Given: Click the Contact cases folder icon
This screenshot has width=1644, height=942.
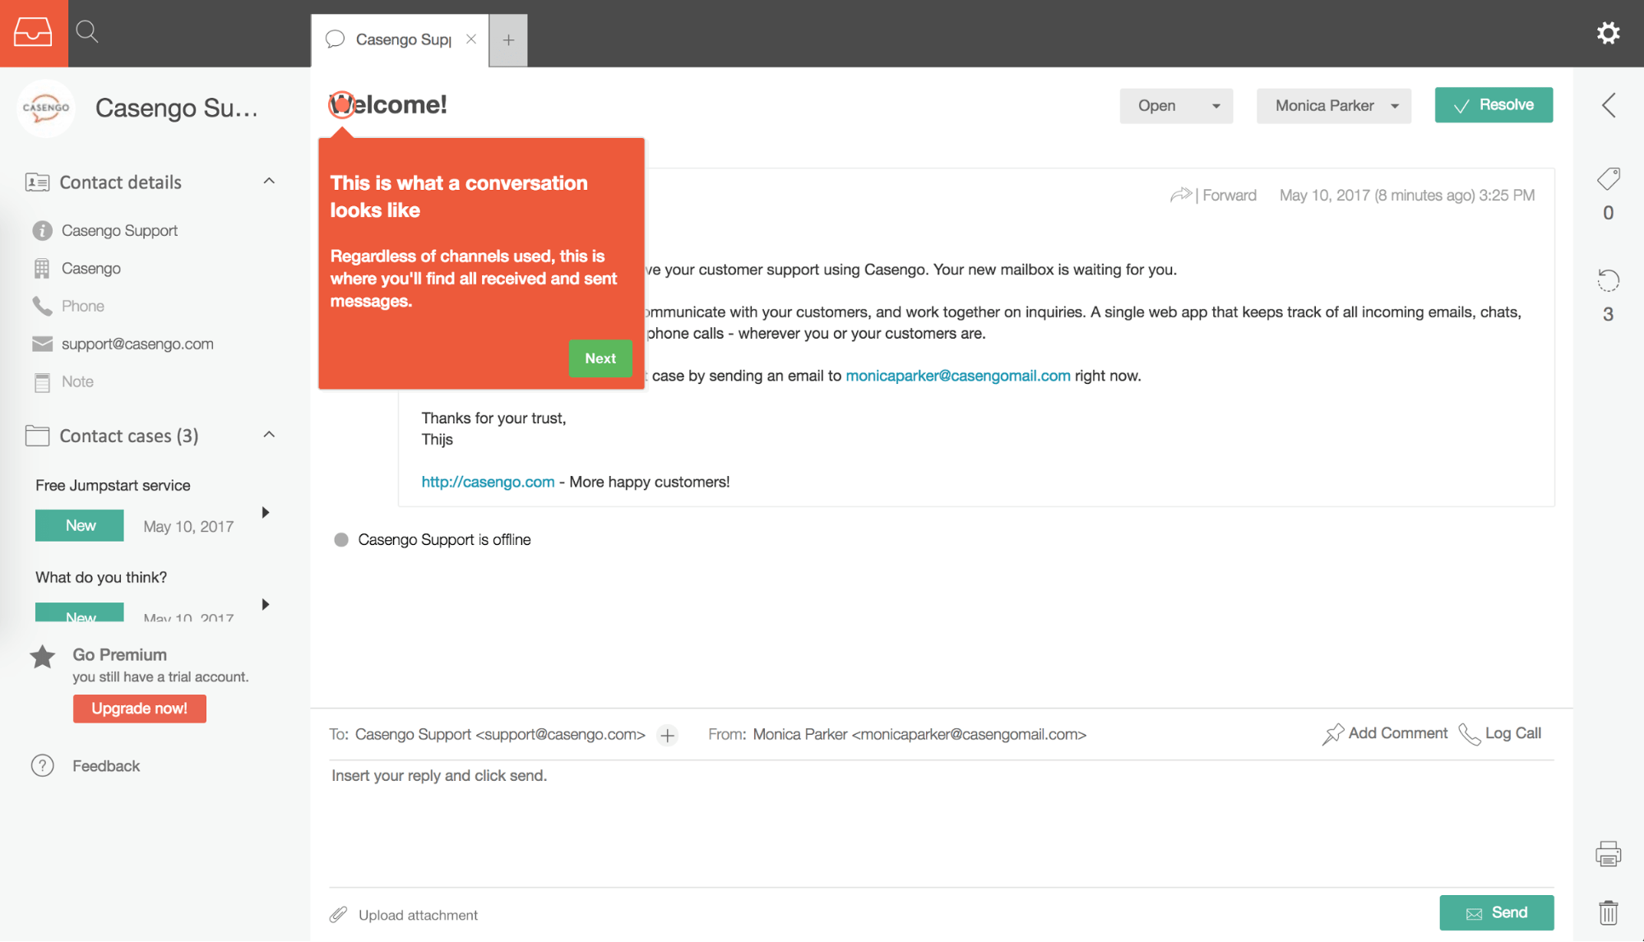Looking at the screenshot, I should tap(37, 435).
